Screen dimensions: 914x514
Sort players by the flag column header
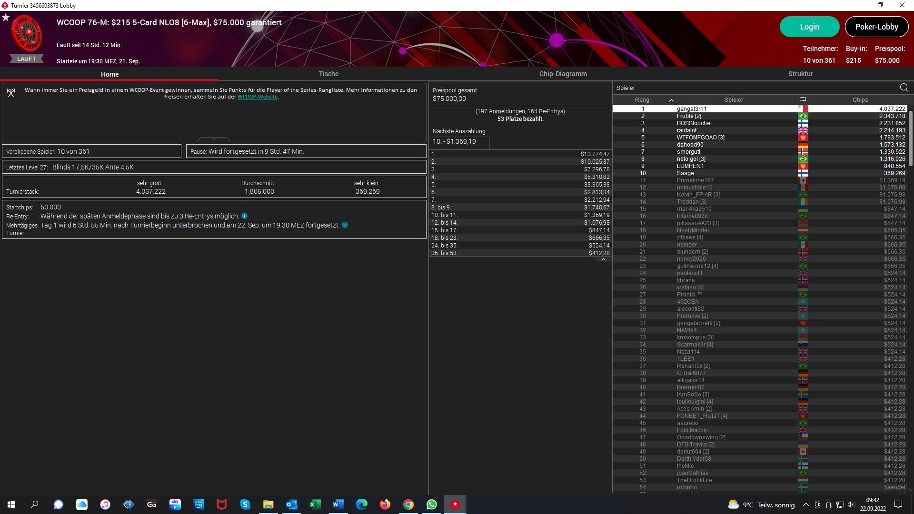tap(803, 100)
